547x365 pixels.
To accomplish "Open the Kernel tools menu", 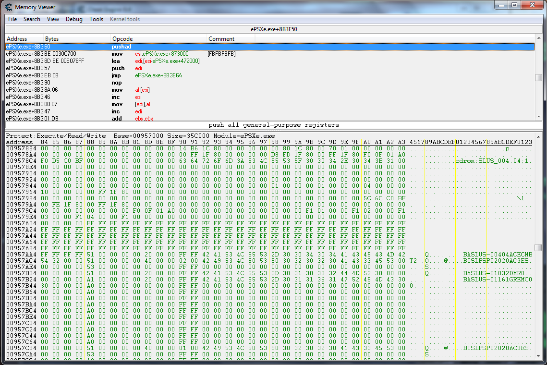I will pos(125,19).
